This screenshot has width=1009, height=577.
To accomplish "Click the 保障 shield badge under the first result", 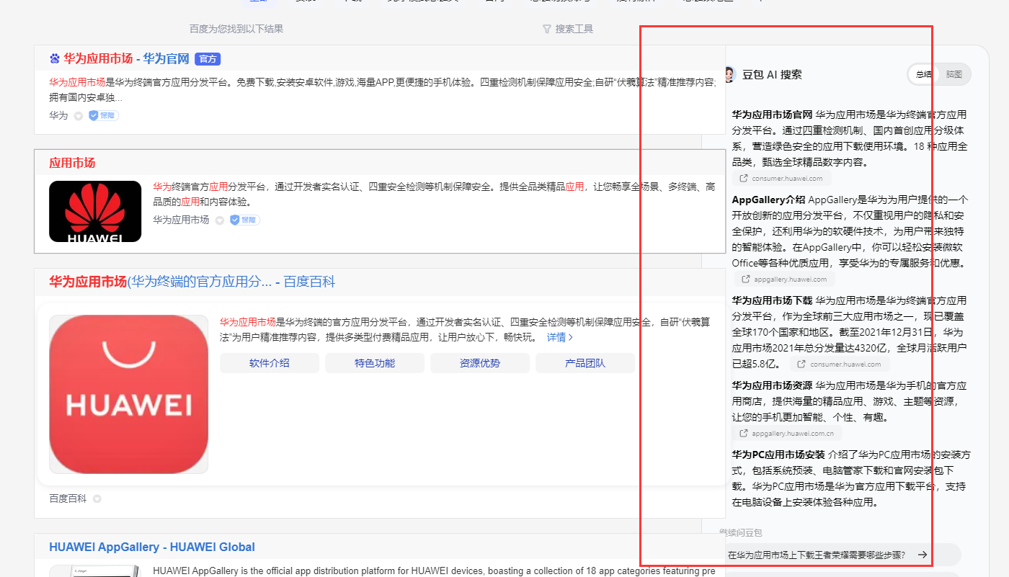I will [103, 115].
